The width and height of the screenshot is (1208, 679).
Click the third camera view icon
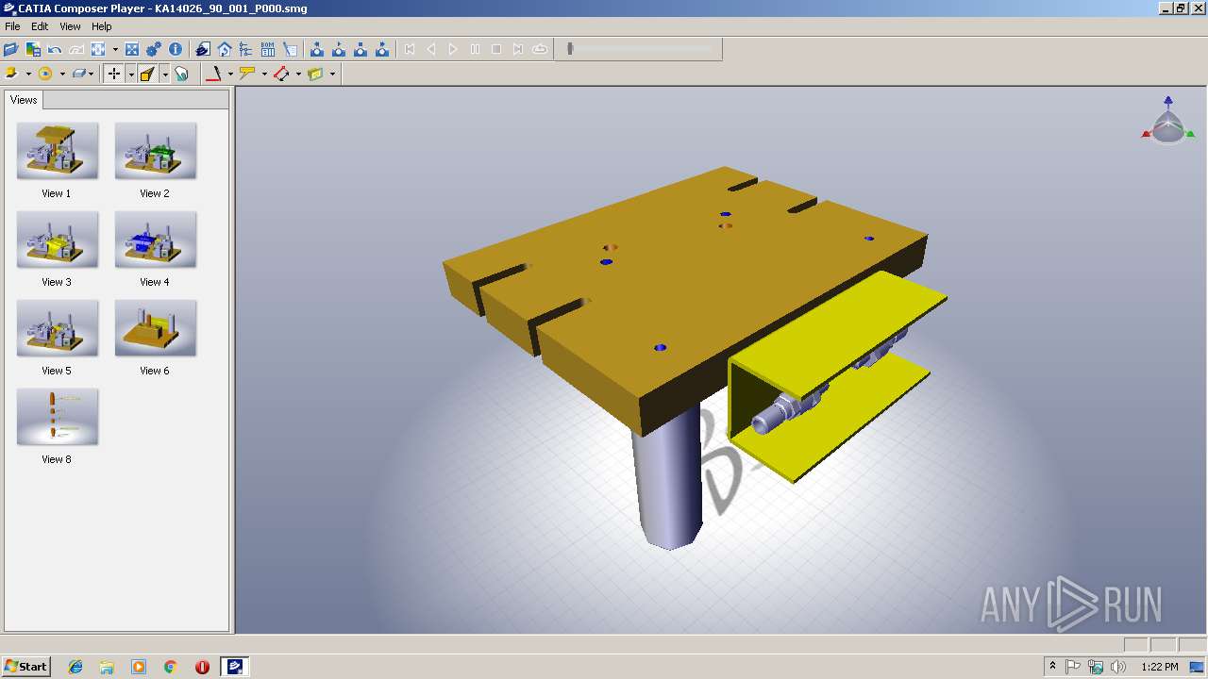[361, 49]
